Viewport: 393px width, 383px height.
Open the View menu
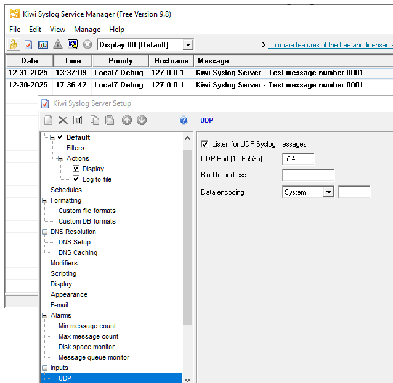point(57,30)
